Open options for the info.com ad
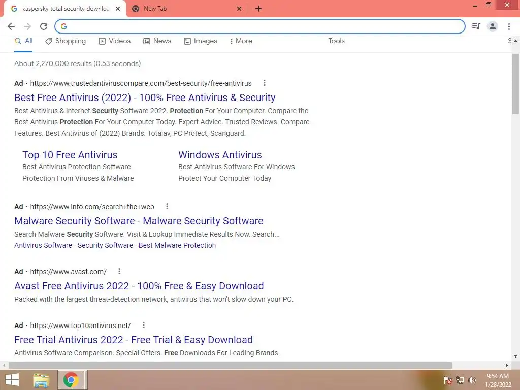 click(x=167, y=206)
